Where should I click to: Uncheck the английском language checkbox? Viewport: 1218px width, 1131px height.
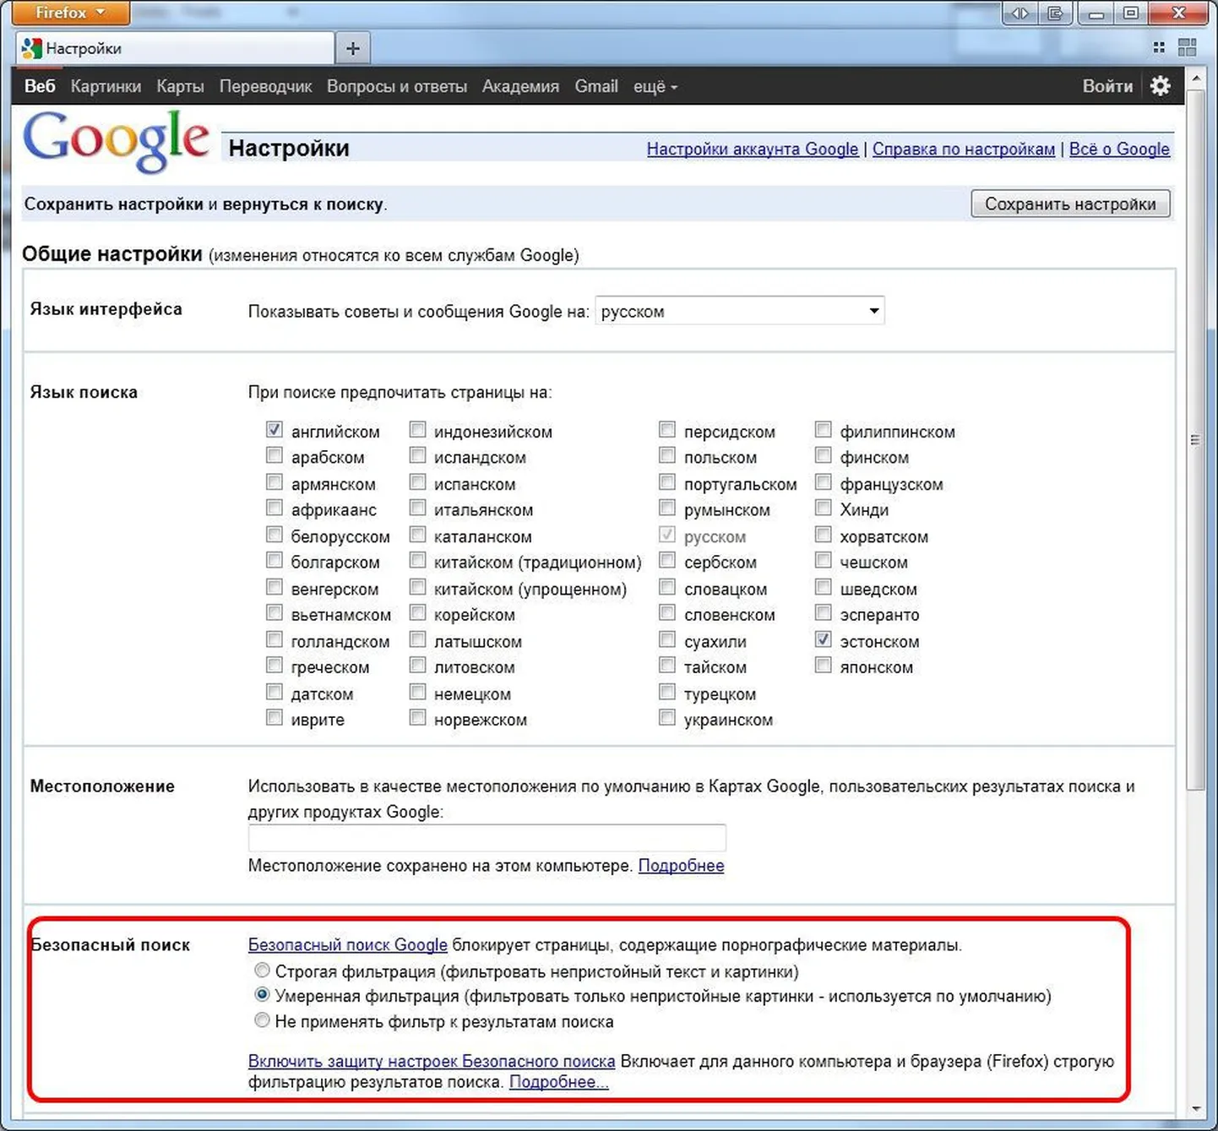[275, 430]
